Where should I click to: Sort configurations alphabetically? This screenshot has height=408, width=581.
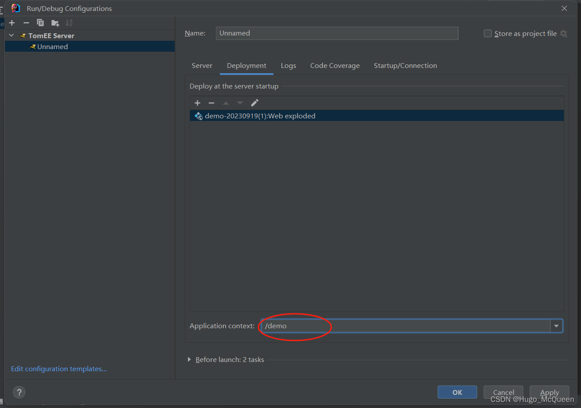point(69,23)
